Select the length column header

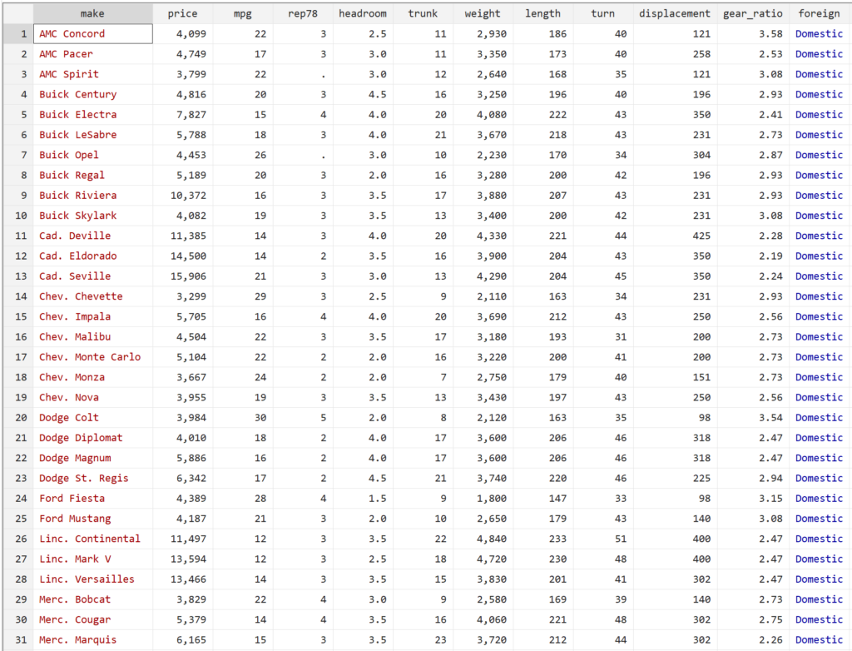pos(542,13)
